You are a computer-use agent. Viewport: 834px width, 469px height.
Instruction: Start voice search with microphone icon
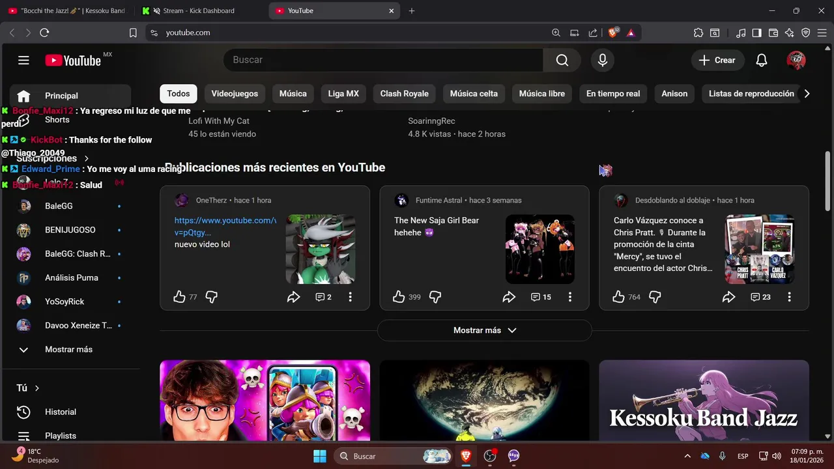[603, 60]
